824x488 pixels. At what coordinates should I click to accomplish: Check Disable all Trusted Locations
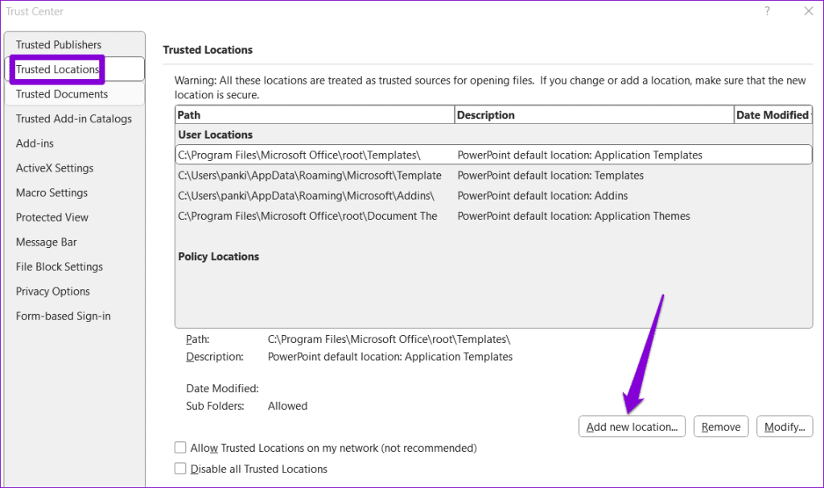click(x=180, y=469)
